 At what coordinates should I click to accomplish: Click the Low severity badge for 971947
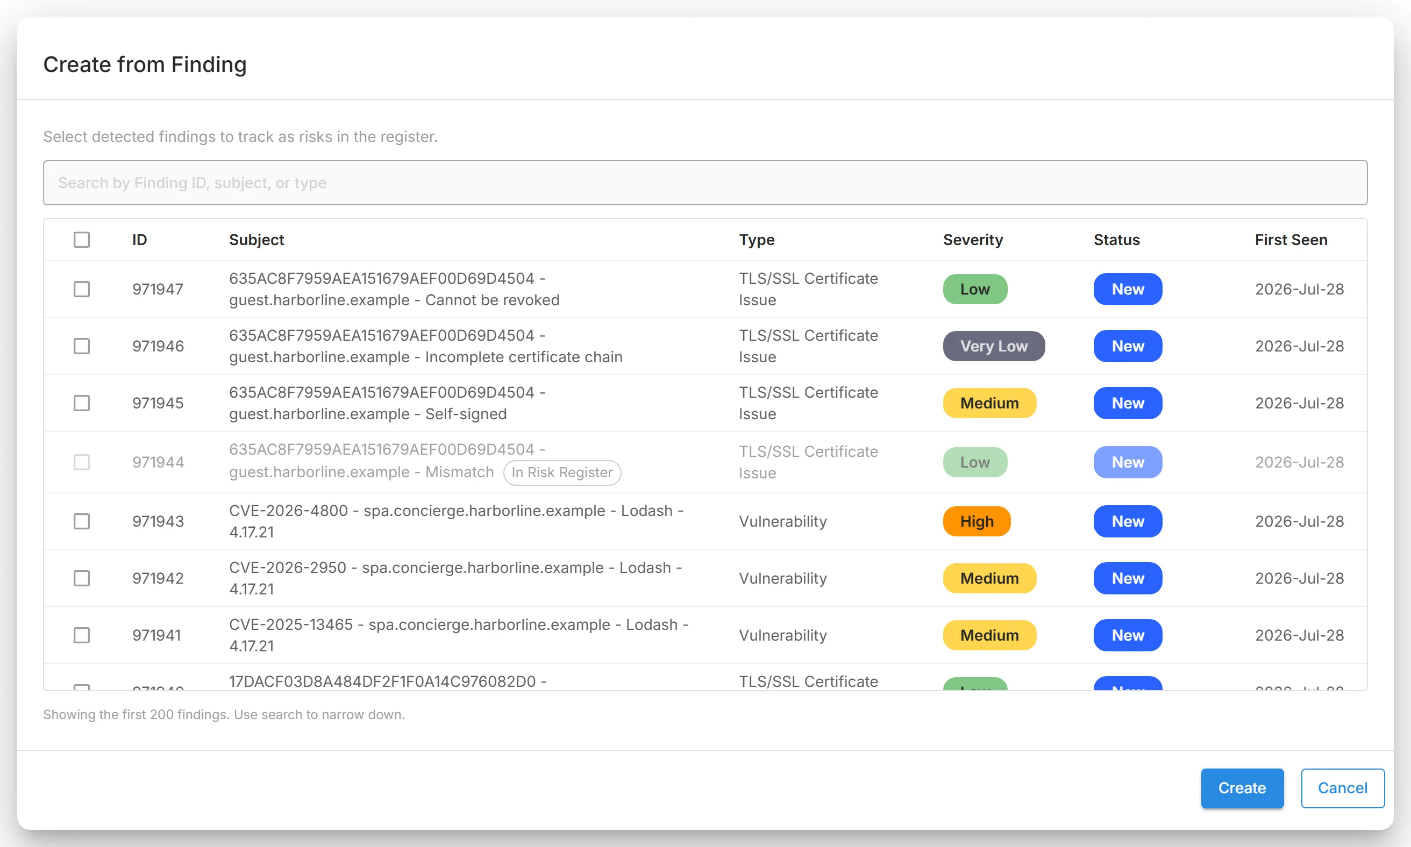coord(975,289)
